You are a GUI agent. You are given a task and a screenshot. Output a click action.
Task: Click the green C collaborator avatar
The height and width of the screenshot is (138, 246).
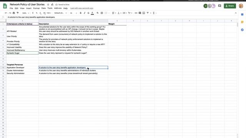pos(205,6)
